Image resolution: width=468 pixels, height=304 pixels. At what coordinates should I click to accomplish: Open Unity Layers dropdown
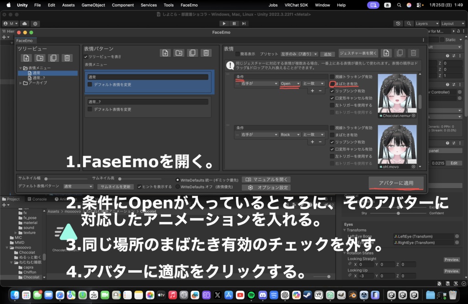(427, 24)
